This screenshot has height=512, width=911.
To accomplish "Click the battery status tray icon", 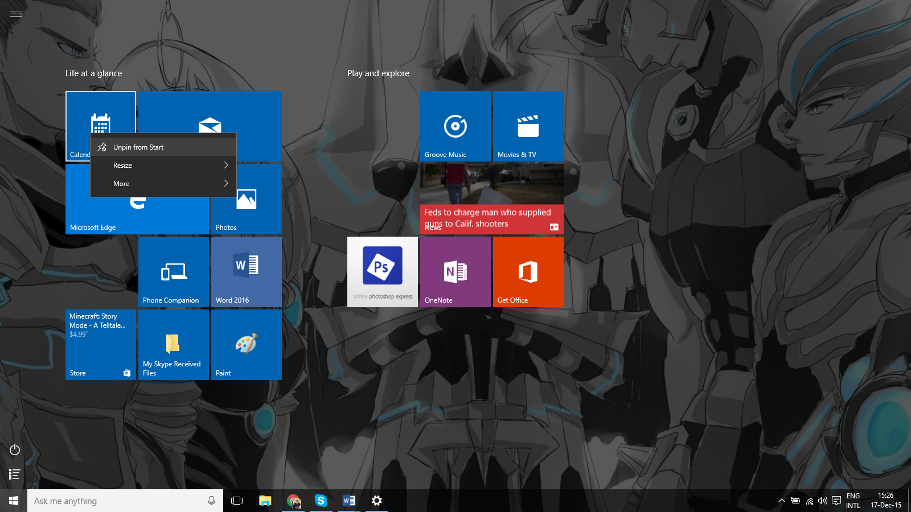I will [795, 501].
